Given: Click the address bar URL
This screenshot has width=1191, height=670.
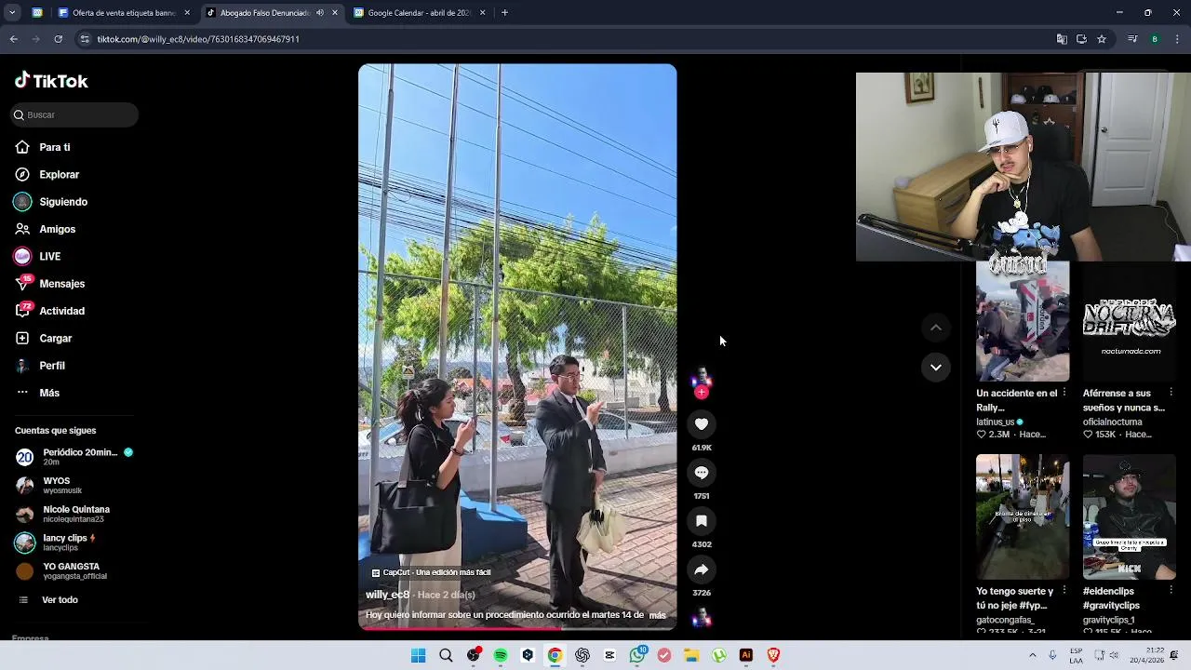Looking at the screenshot, I should tap(198, 39).
